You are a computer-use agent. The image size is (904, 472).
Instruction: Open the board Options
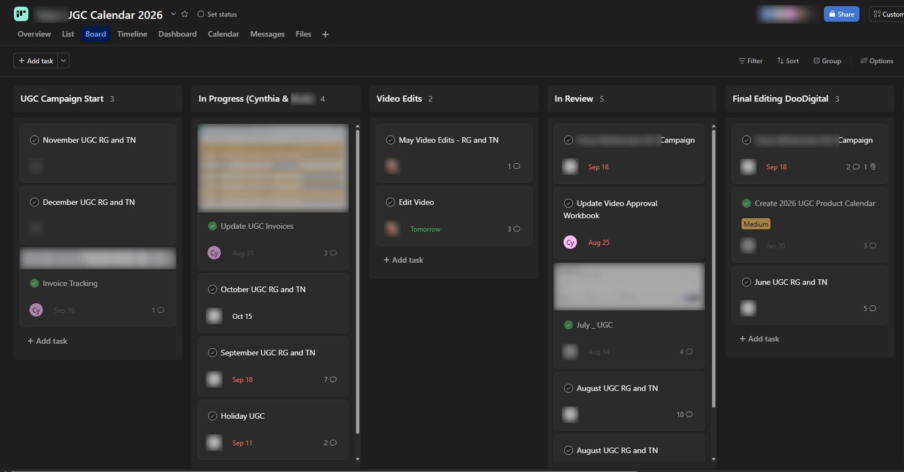pyautogui.click(x=877, y=61)
